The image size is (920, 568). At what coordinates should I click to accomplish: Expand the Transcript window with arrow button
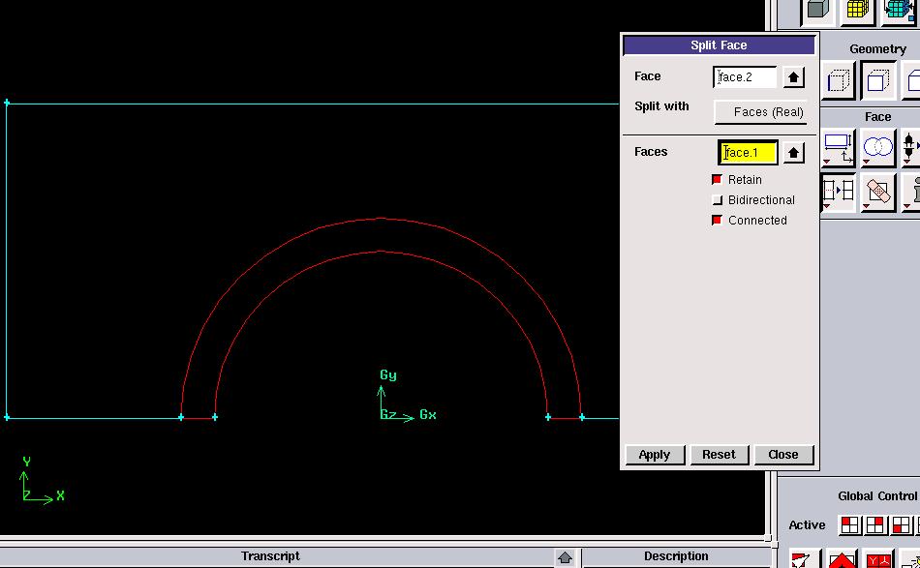pos(566,557)
